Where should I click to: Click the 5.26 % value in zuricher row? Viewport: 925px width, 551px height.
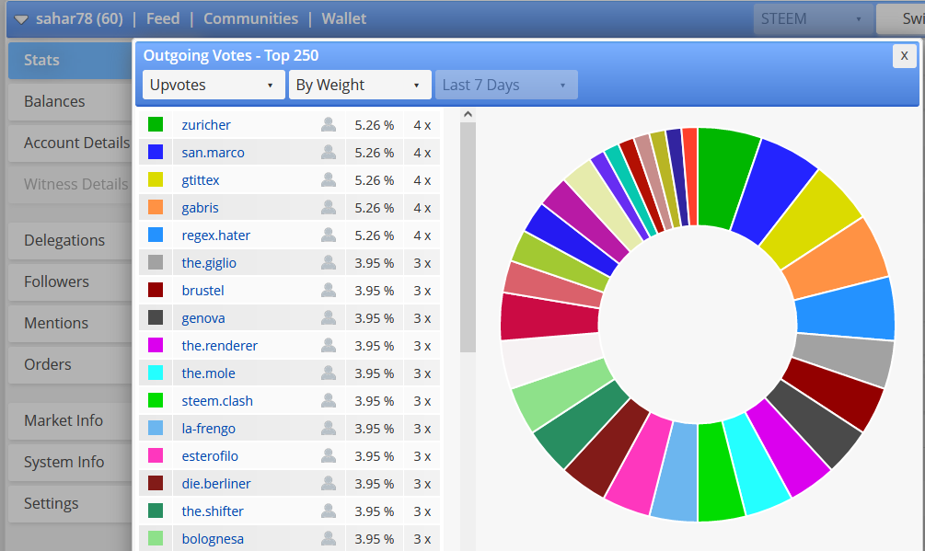(x=375, y=125)
